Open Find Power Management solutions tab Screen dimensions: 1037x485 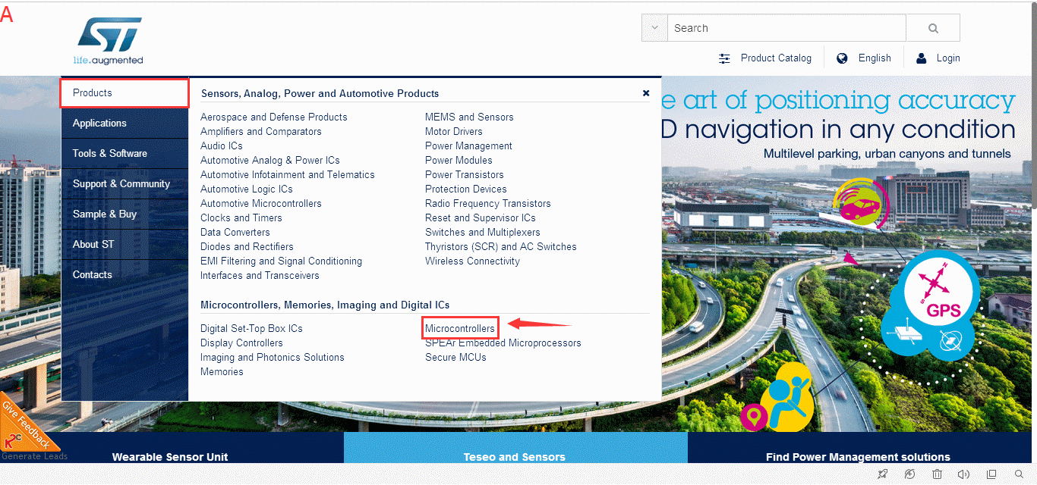858,457
